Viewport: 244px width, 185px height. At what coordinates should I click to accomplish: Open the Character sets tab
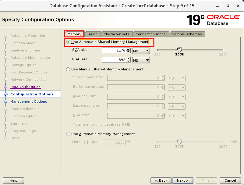click(x=116, y=34)
